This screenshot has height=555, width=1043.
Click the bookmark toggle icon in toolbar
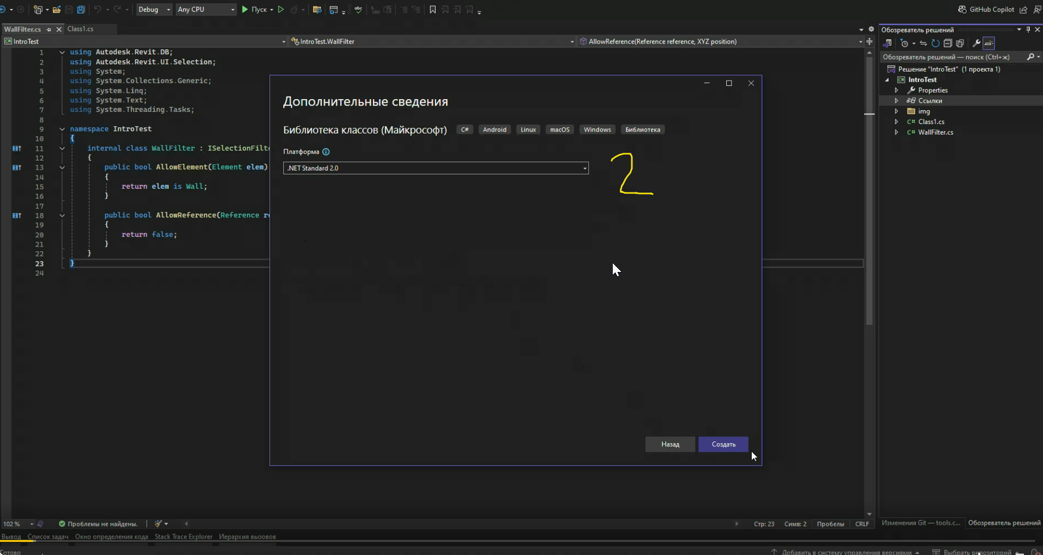[x=432, y=10]
